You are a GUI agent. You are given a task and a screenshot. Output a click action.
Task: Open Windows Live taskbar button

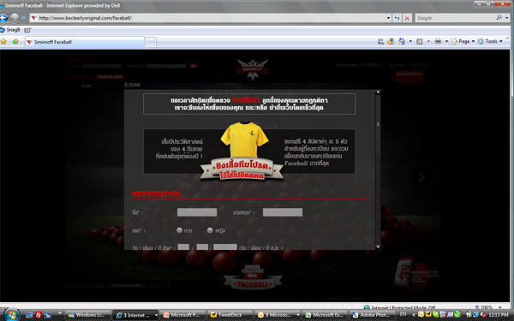[x=88, y=315]
